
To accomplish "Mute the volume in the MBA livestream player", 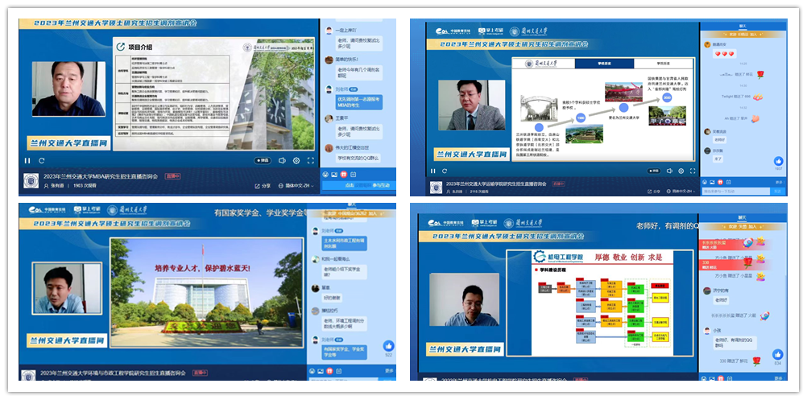I will (282, 161).
